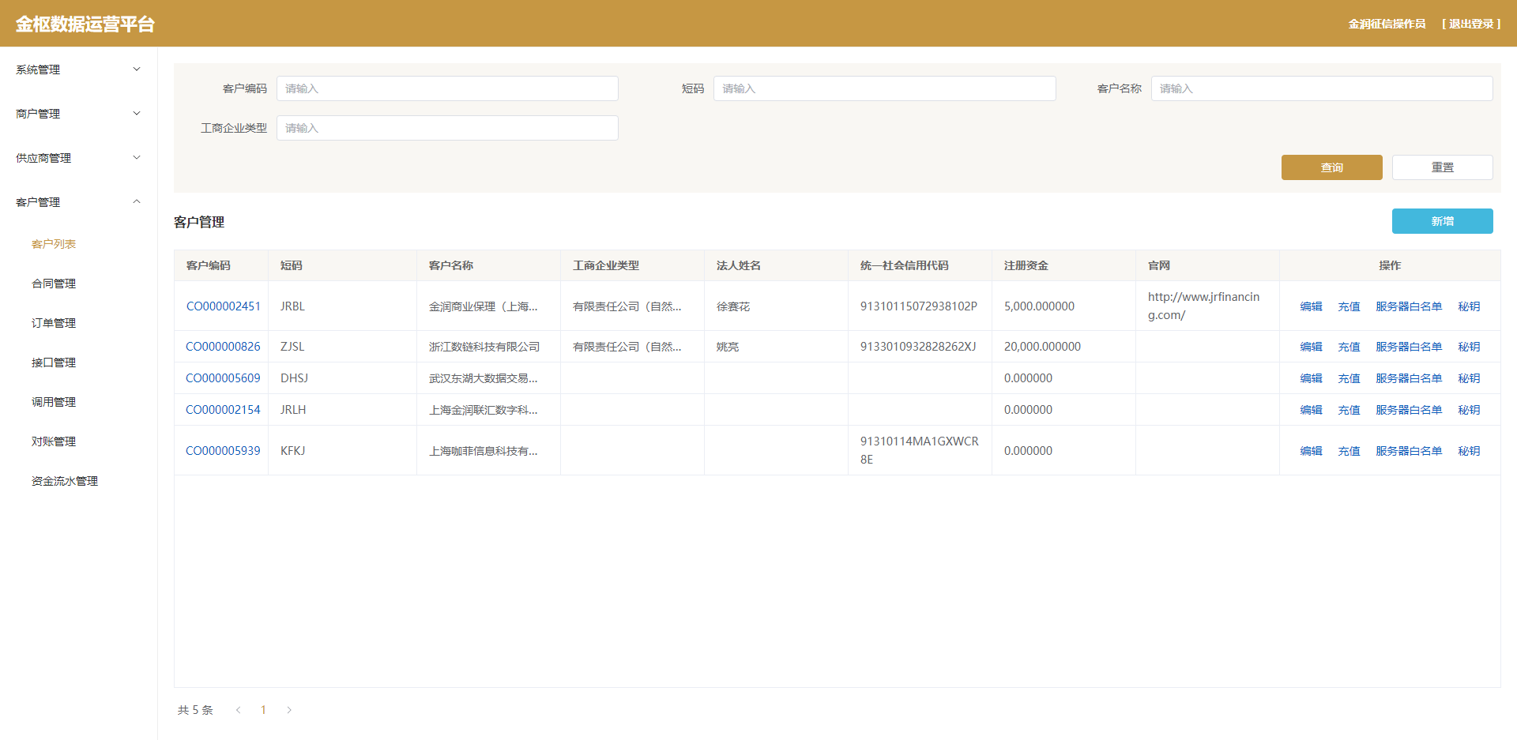Open 服务器白名单 for the JRBL row

1409,306
